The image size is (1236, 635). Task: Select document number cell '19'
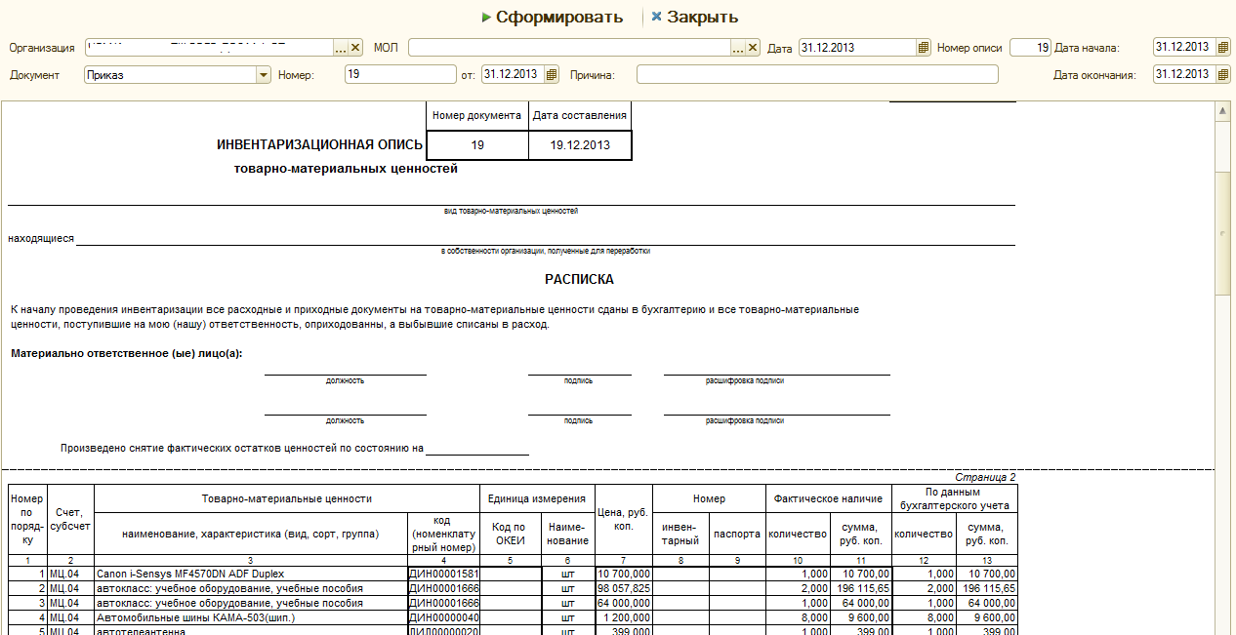click(477, 145)
